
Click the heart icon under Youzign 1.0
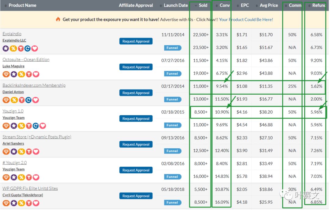click(43, 126)
